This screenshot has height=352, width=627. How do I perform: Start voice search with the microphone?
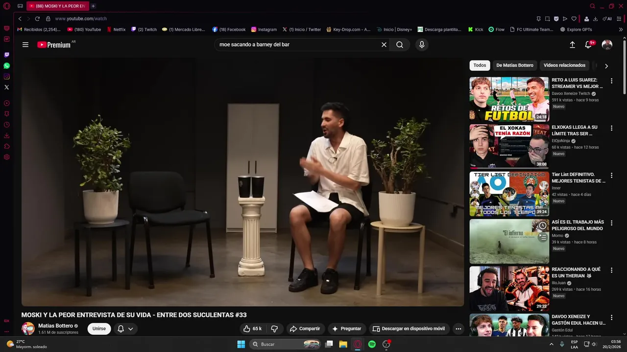pyautogui.click(x=422, y=44)
